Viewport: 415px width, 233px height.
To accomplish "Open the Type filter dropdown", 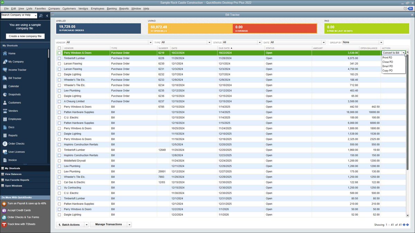I will click(209, 42).
